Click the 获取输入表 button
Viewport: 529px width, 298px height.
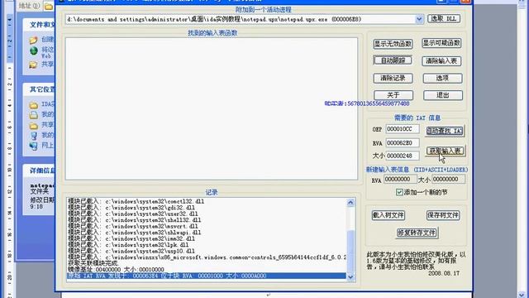coord(446,151)
